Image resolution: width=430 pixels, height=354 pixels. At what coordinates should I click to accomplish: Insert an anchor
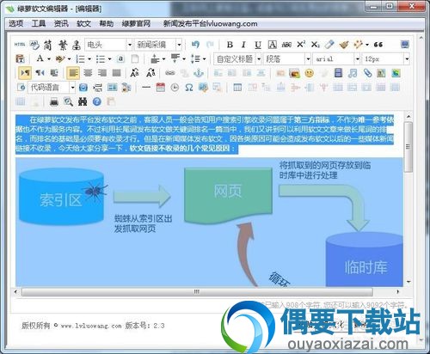coord(199,73)
